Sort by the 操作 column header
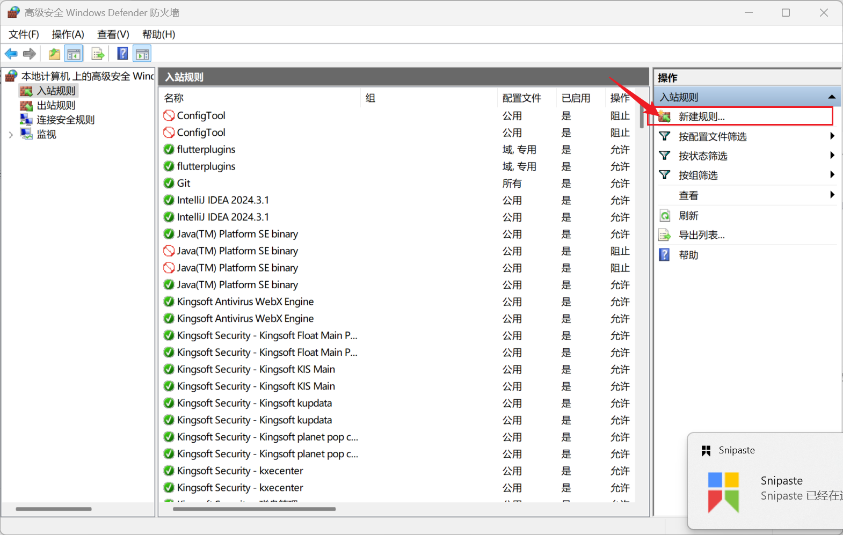Viewport: 843px width, 535px height. pyautogui.click(x=620, y=98)
